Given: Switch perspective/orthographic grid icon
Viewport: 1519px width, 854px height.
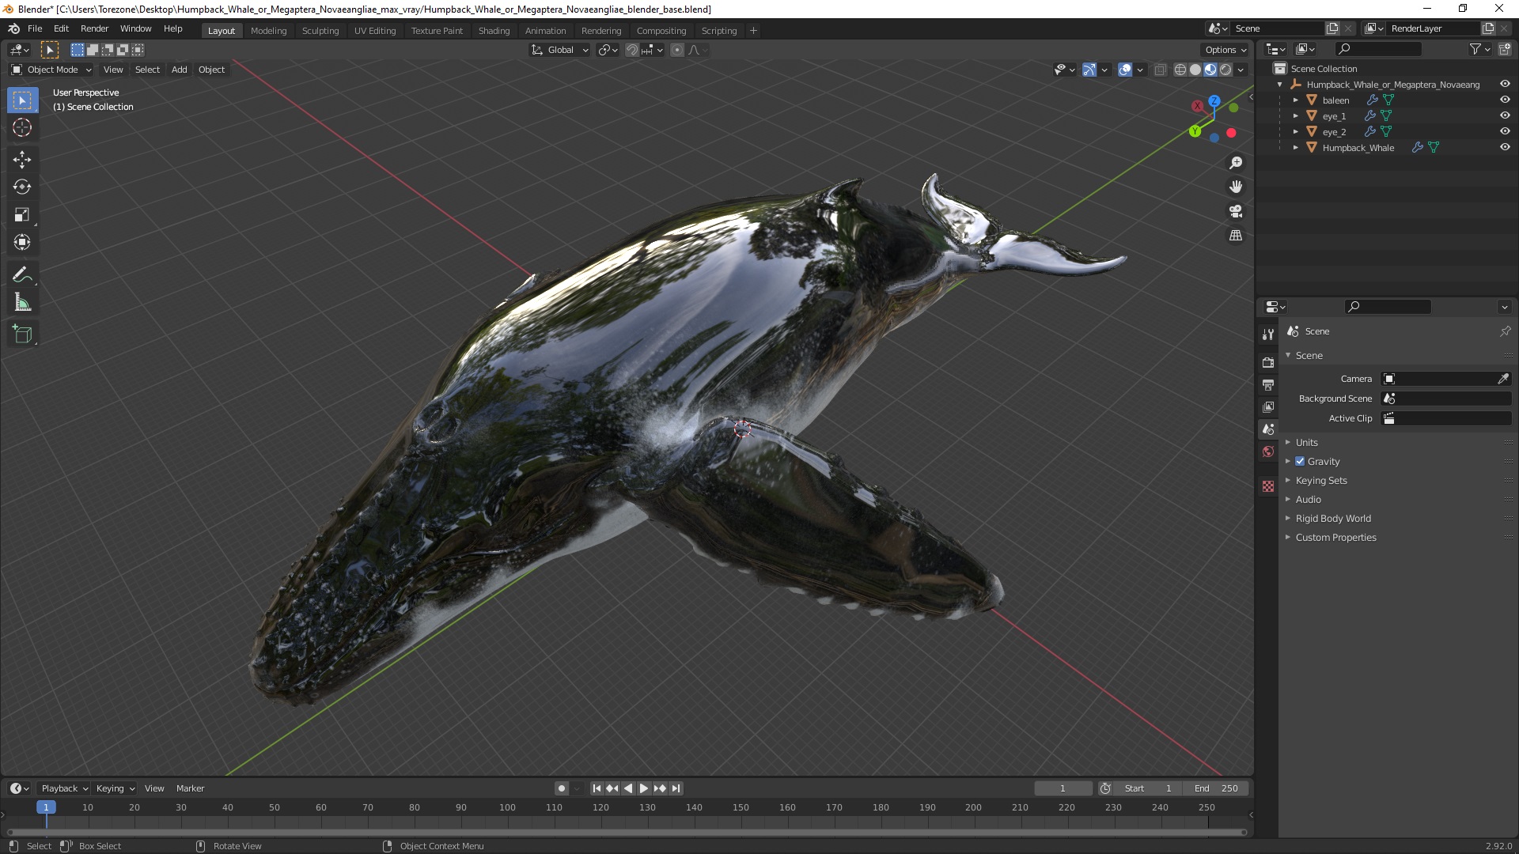Looking at the screenshot, I should [x=1236, y=236].
